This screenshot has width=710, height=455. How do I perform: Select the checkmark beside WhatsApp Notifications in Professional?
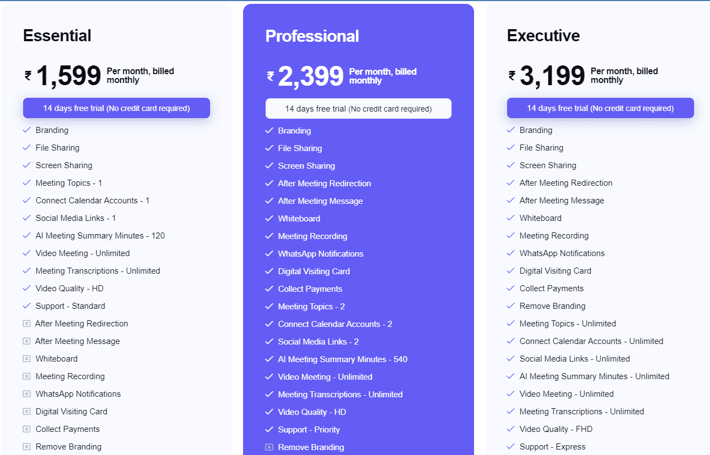point(269,253)
